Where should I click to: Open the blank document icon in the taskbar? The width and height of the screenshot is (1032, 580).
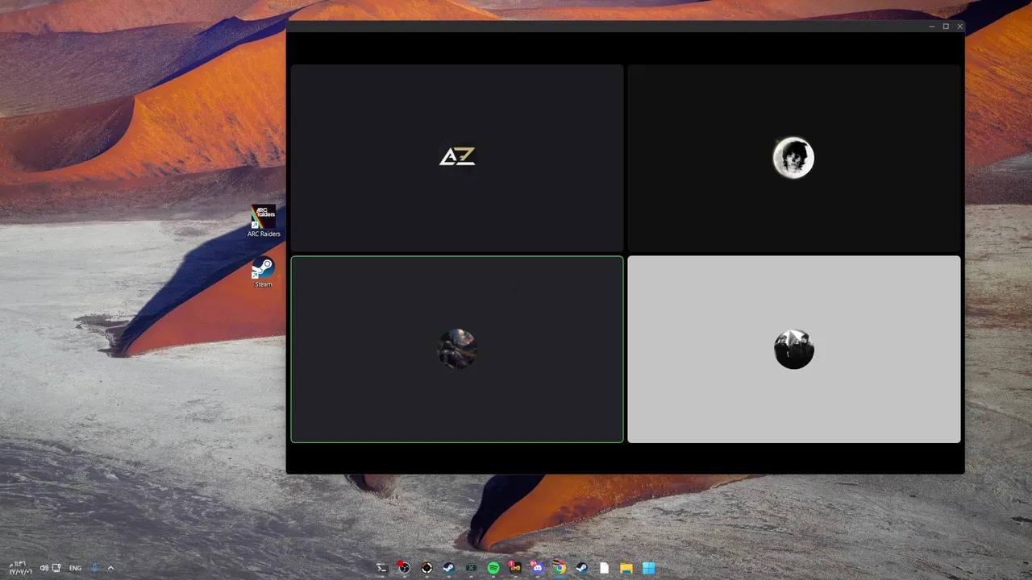[604, 568]
